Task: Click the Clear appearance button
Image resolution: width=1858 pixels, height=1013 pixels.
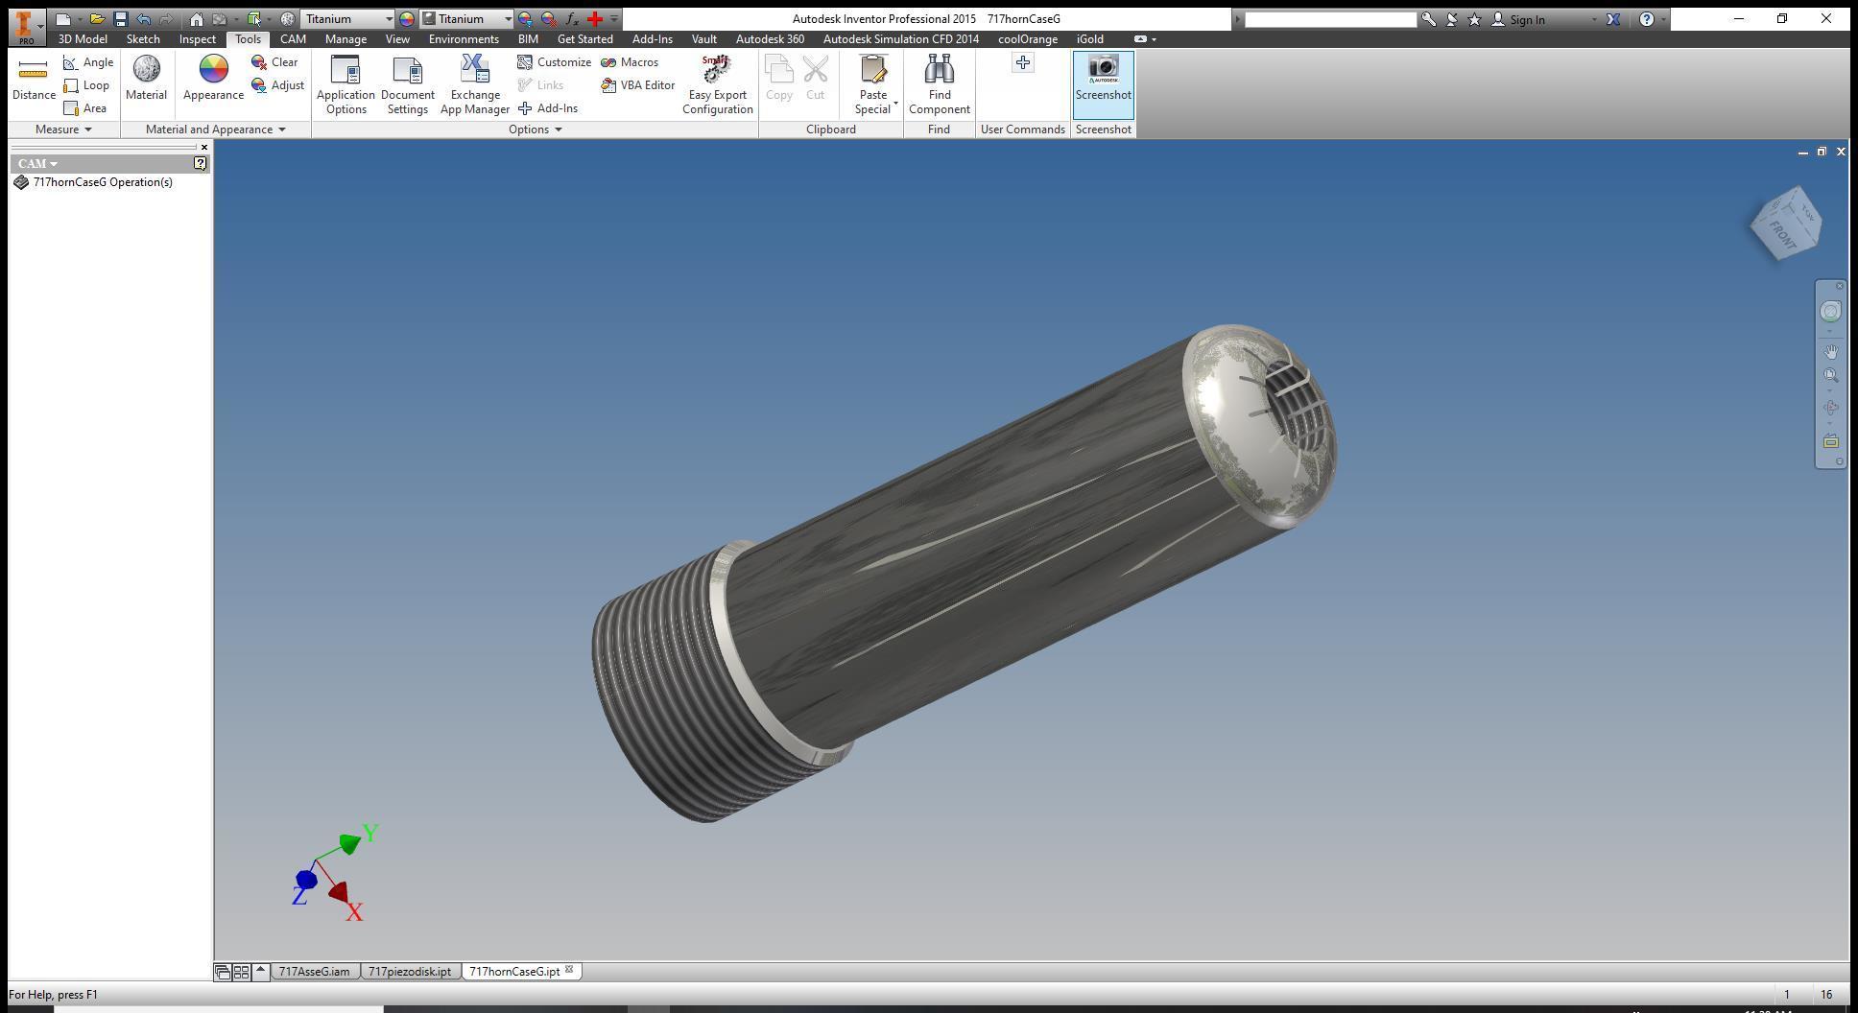Action: click(275, 62)
